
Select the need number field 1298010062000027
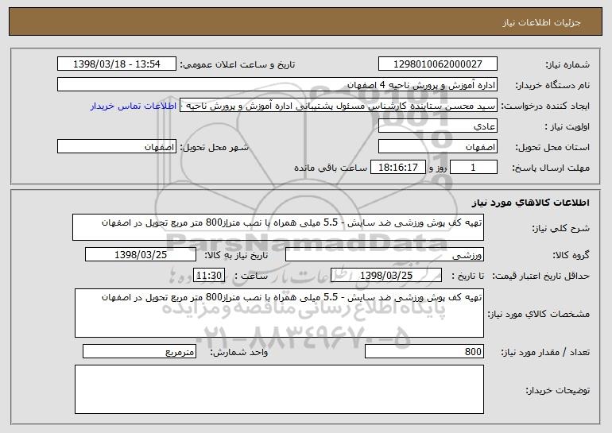pos(437,64)
